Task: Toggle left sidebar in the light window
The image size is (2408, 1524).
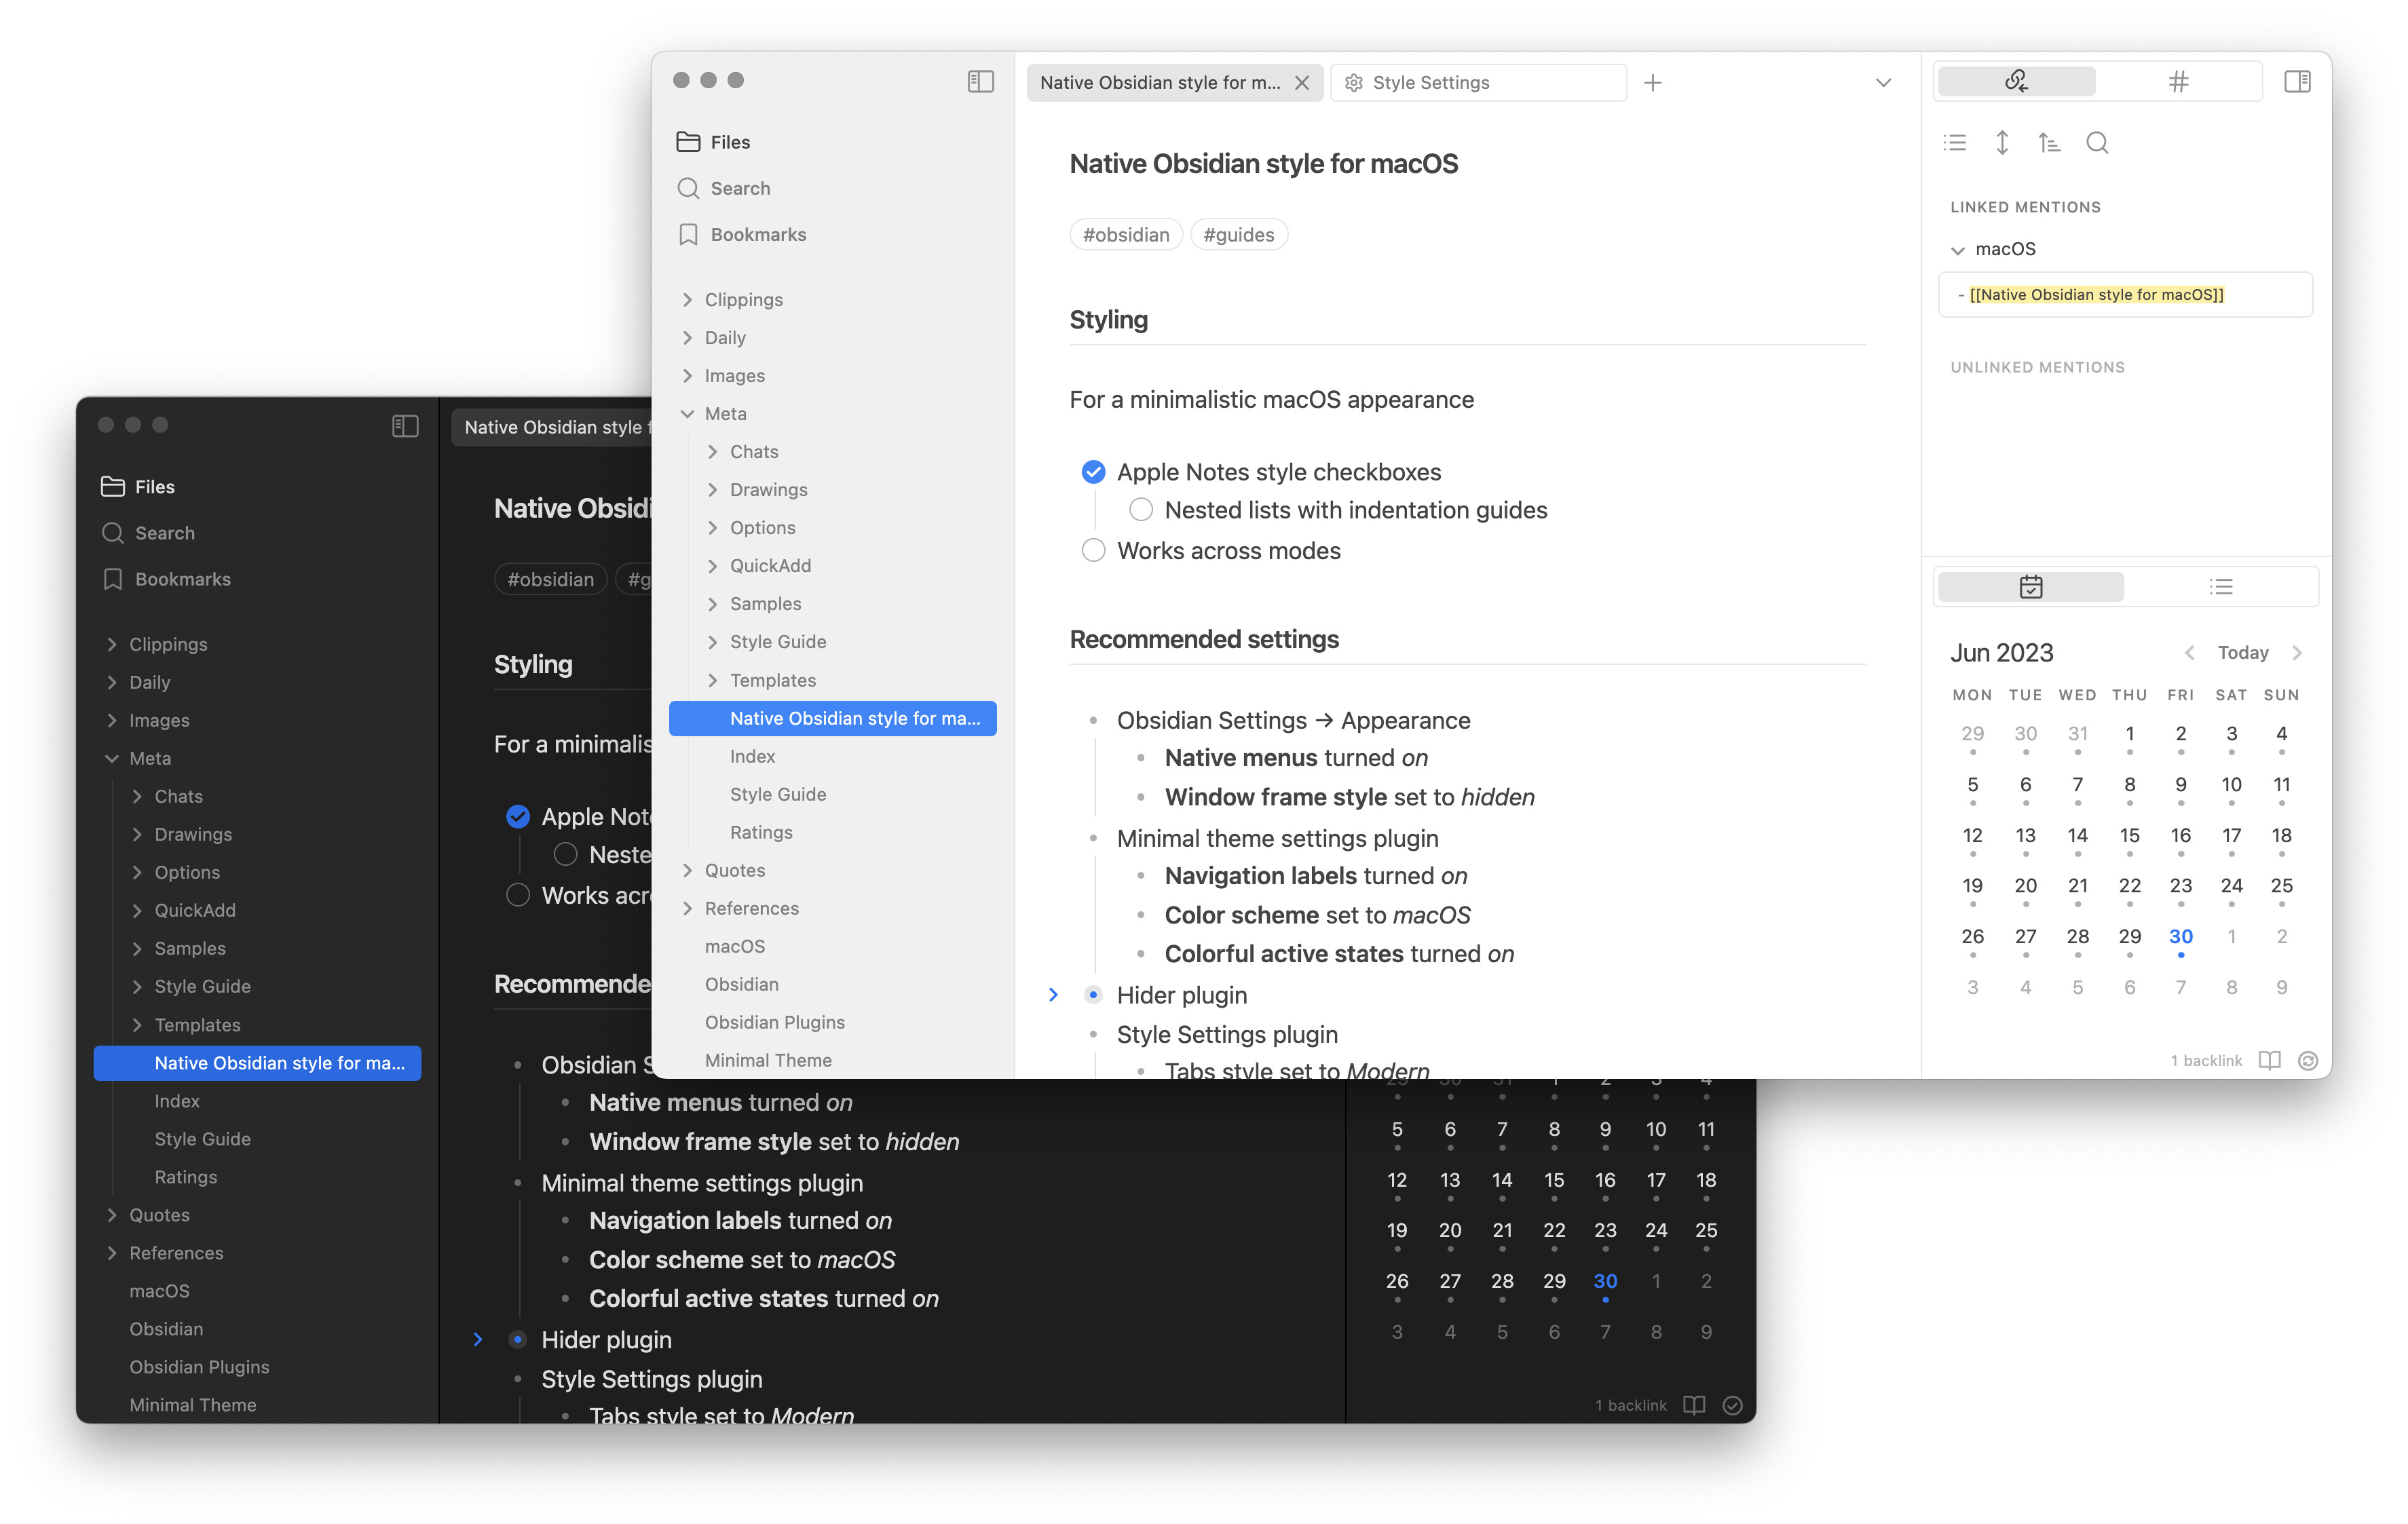Action: click(980, 82)
